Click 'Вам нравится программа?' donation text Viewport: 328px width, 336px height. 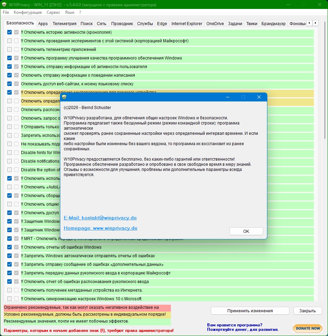coord(235,325)
